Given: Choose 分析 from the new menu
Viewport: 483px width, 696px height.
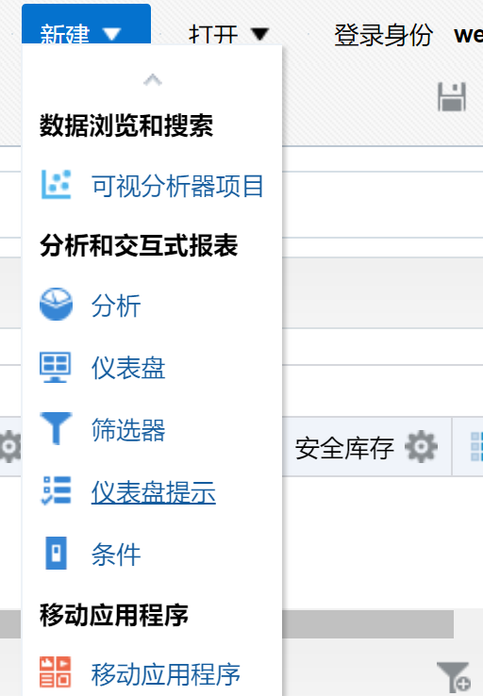Looking at the screenshot, I should 116,306.
